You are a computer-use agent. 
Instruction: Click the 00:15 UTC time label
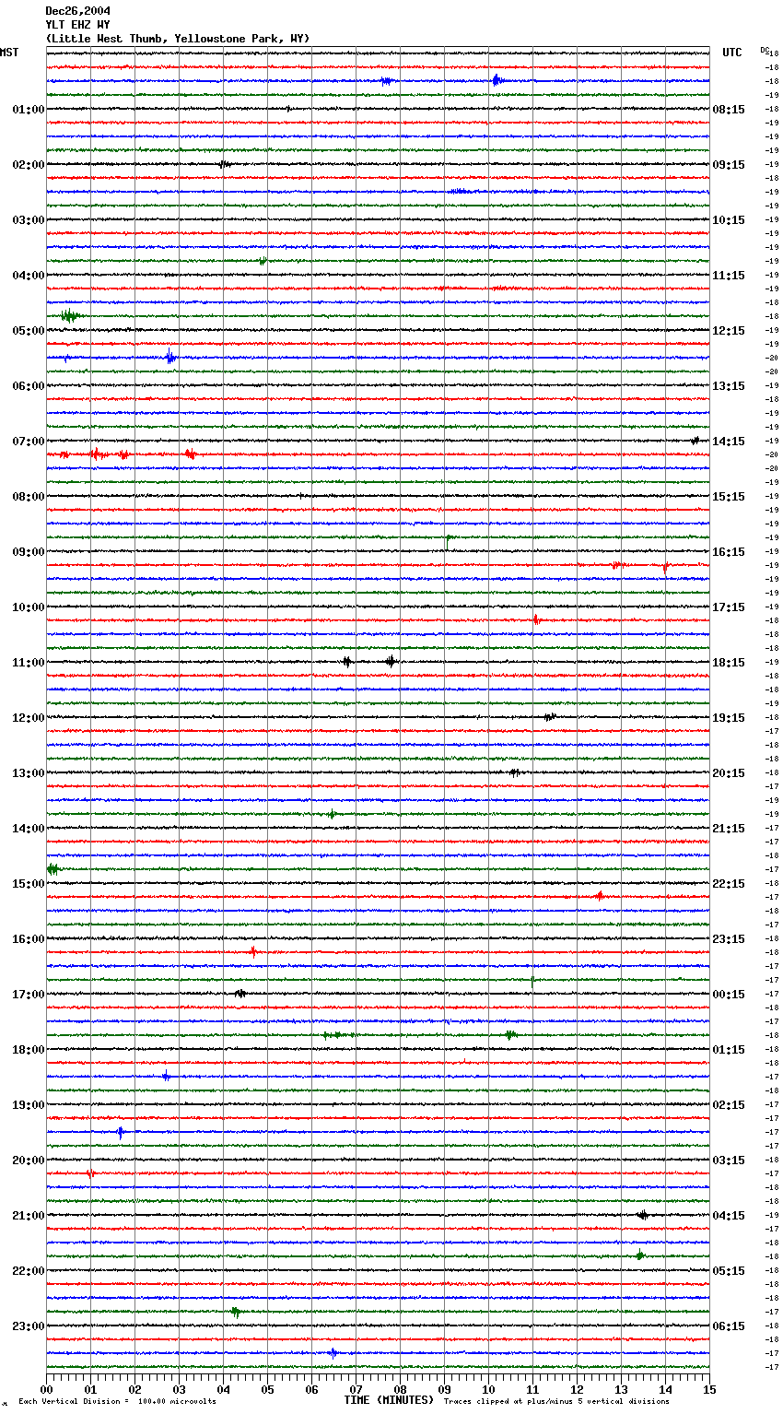pos(729,995)
